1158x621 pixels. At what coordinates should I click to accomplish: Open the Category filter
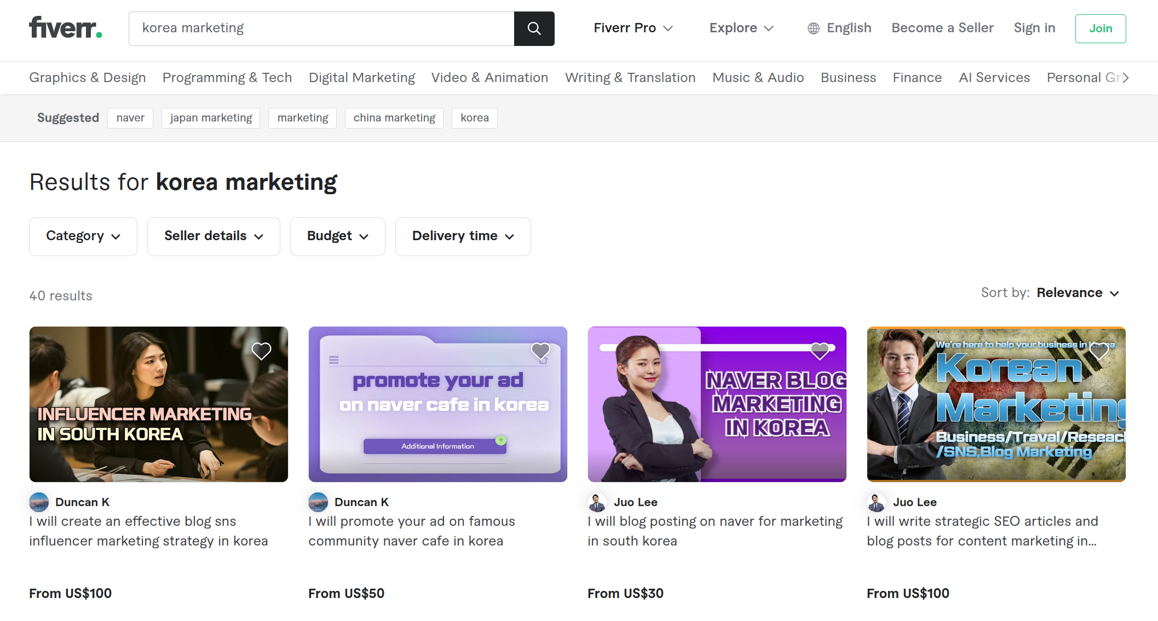tap(83, 236)
